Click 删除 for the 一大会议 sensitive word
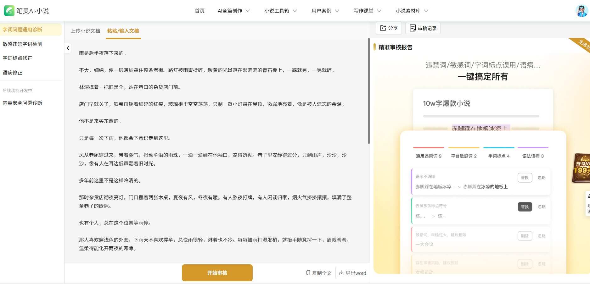The image size is (590, 286). tap(525, 236)
